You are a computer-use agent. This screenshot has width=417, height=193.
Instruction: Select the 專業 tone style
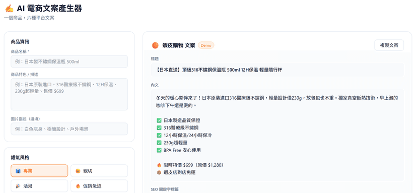(39, 171)
